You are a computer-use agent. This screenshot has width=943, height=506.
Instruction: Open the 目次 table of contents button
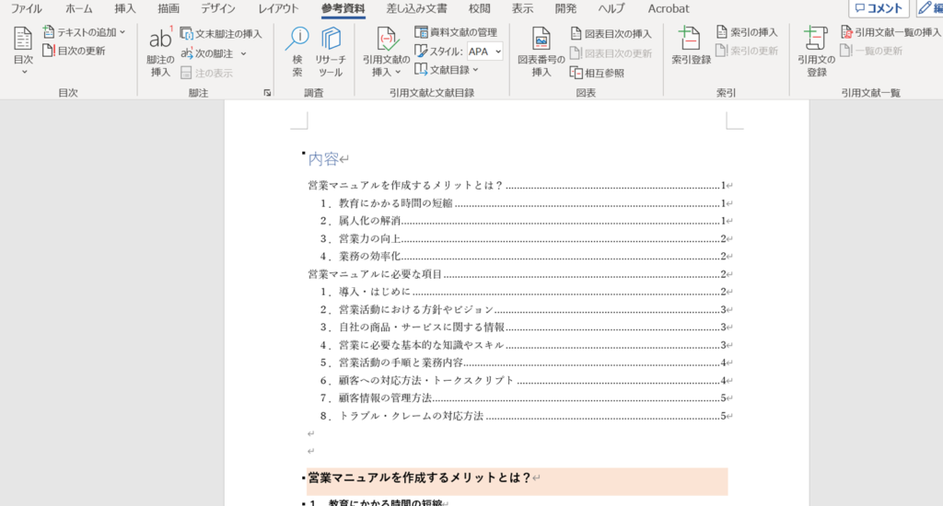(23, 51)
